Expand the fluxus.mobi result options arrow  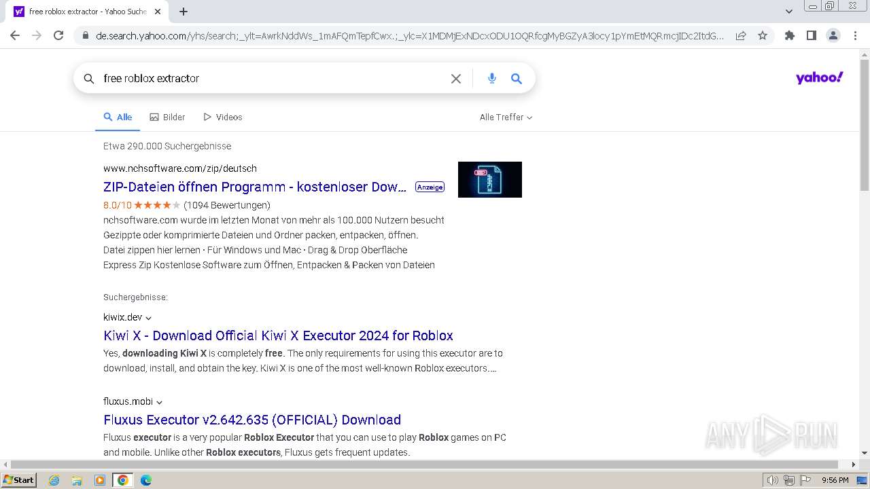[x=159, y=402]
